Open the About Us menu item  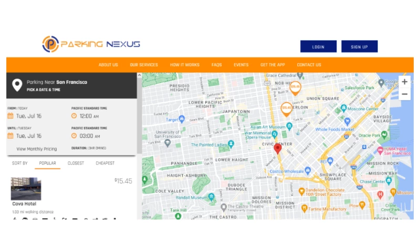[108, 65]
